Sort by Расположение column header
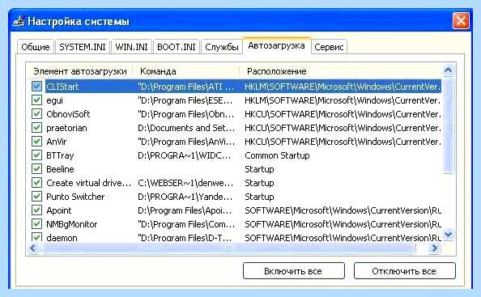This screenshot has width=481, height=297. point(340,71)
